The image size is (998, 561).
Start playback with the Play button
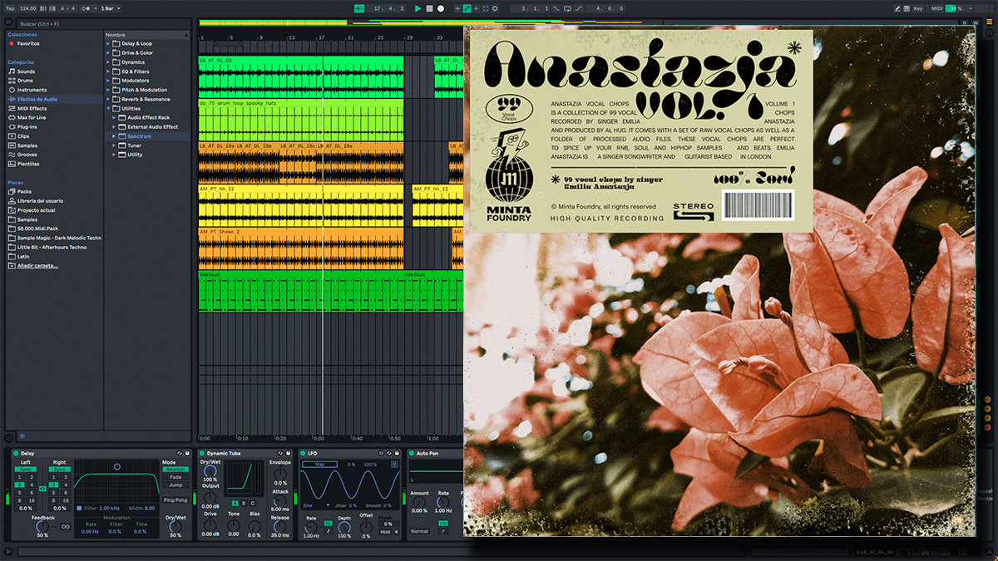[x=417, y=8]
